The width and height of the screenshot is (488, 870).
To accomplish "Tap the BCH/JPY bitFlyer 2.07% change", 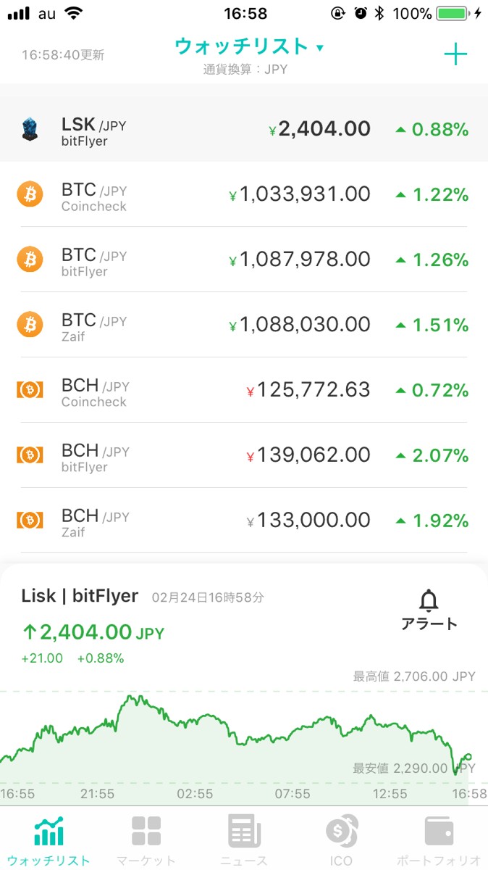I will point(432,456).
